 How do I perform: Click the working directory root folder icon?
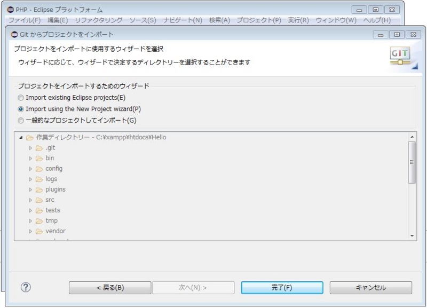click(30, 138)
